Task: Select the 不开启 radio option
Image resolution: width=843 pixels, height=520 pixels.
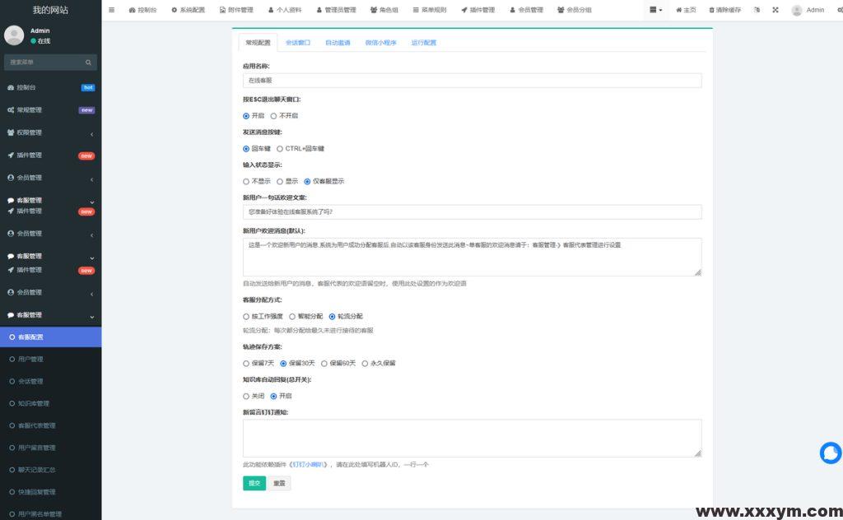Action: click(x=274, y=116)
